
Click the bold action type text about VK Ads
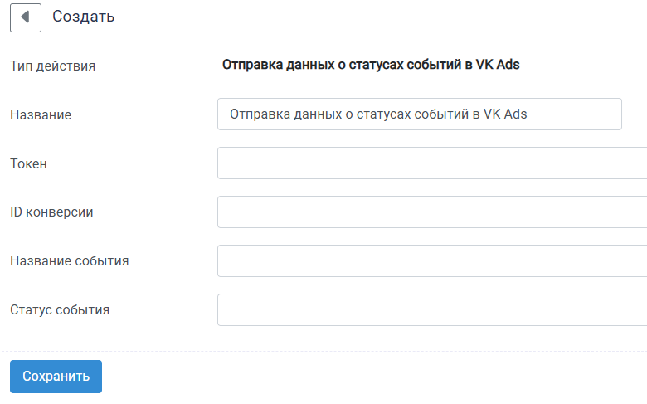pyautogui.click(x=371, y=65)
